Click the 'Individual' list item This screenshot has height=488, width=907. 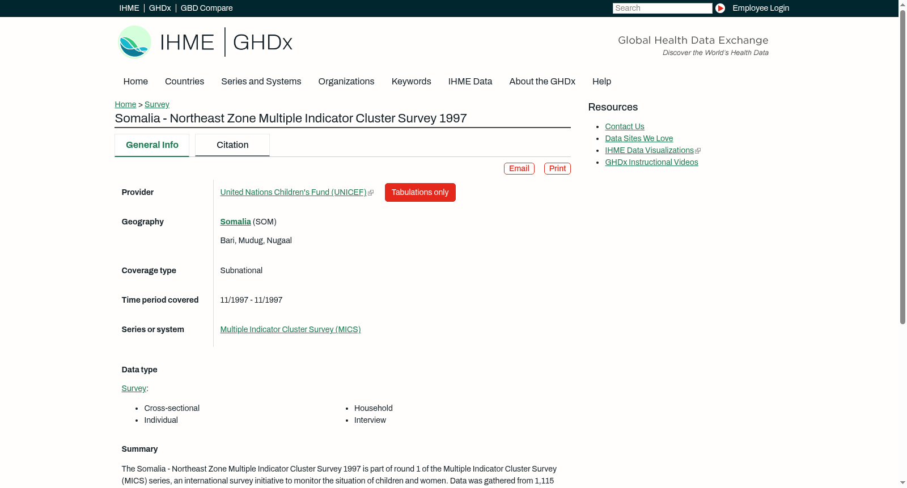pyautogui.click(x=161, y=420)
